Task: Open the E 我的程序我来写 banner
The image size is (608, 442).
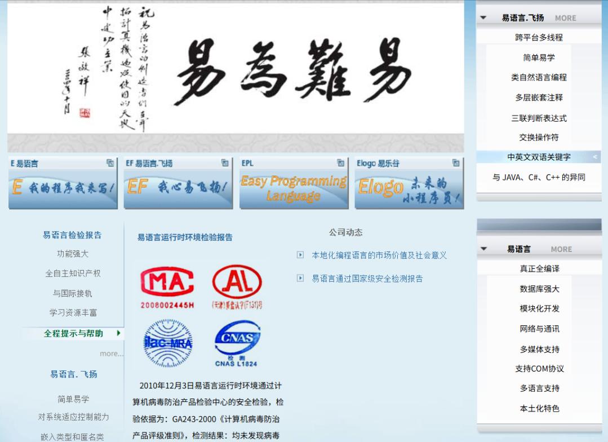Action: 63,189
